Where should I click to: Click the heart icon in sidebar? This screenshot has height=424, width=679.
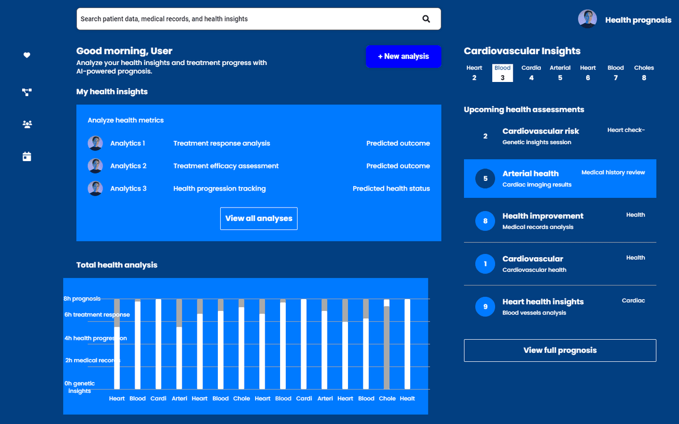pos(27,55)
